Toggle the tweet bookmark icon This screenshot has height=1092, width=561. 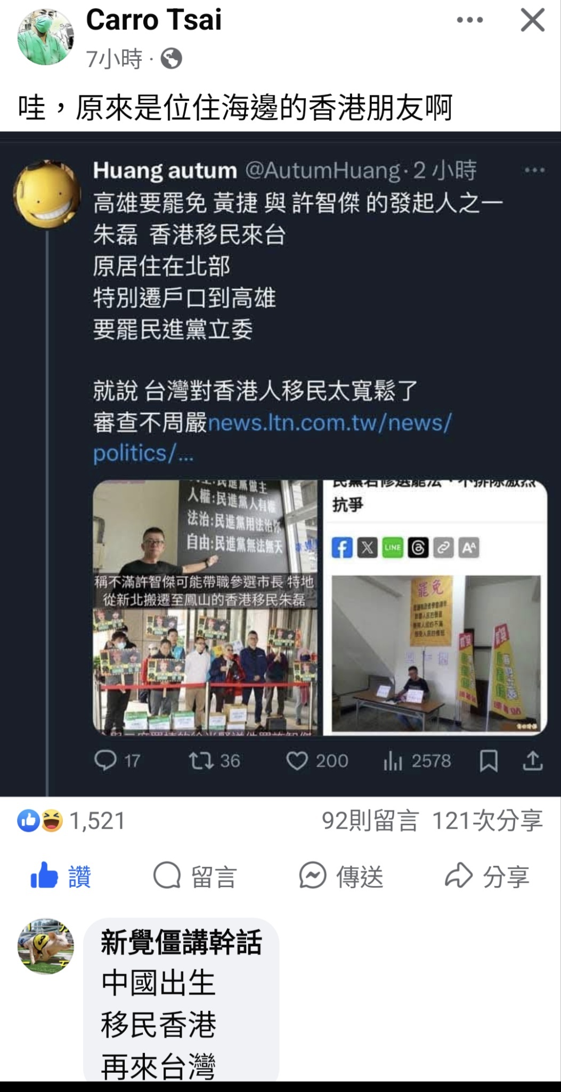click(489, 760)
